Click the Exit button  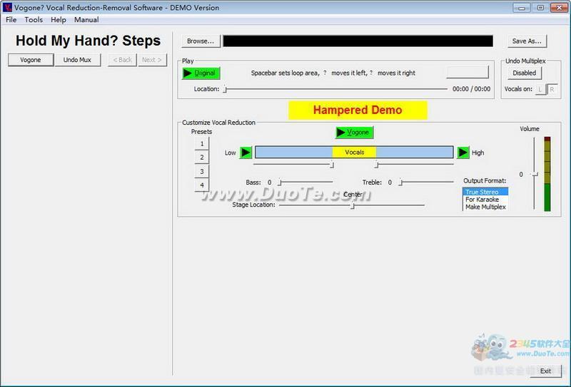point(545,371)
